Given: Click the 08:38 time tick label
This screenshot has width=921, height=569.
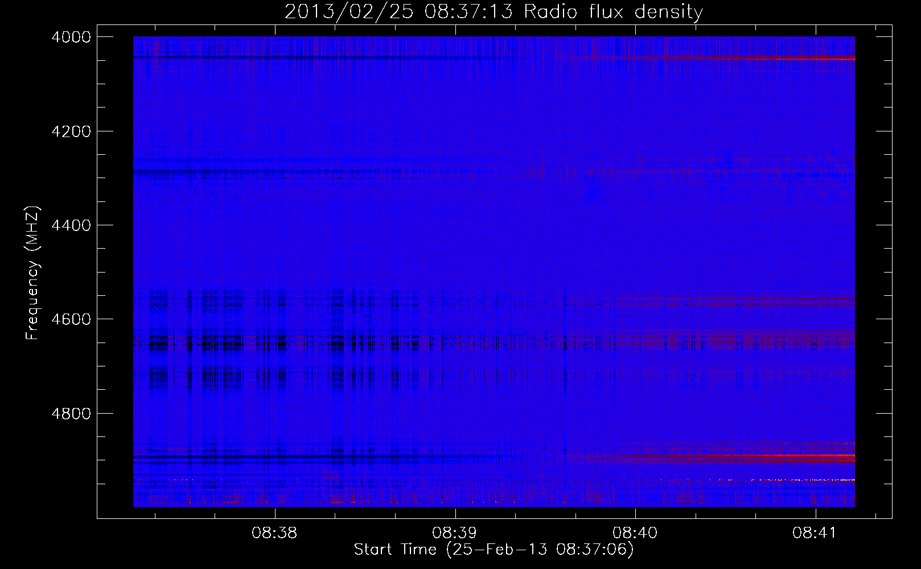Looking at the screenshot, I should 274,533.
